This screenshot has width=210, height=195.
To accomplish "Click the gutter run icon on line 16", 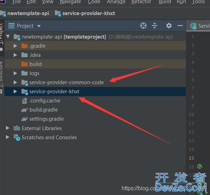I will (x=199, y=167).
